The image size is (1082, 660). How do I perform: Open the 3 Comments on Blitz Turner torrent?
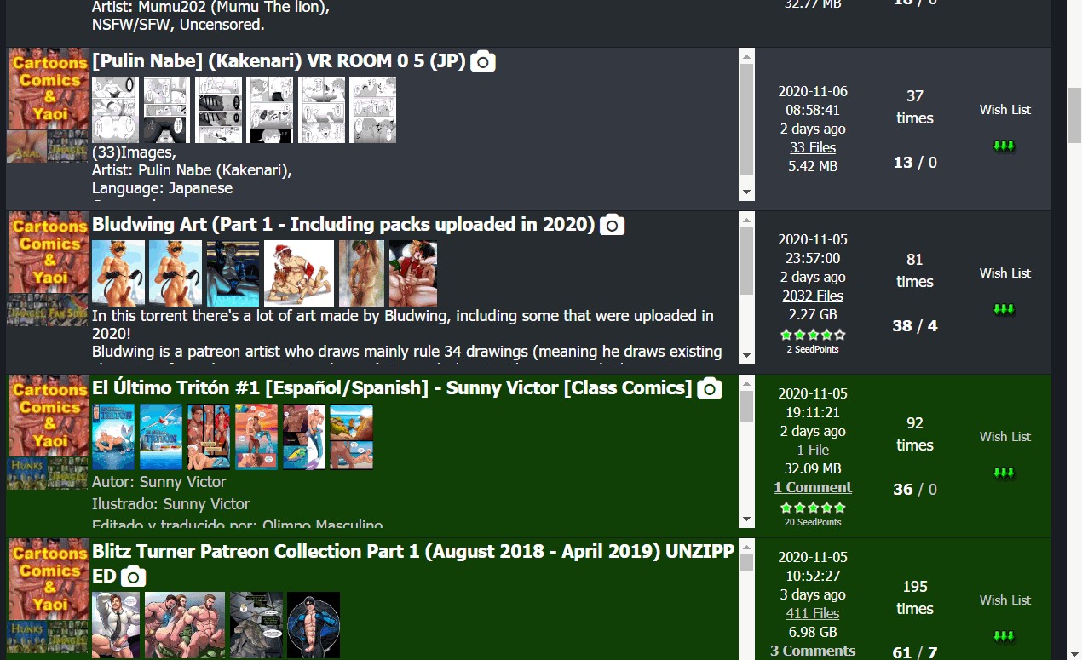[812, 651]
